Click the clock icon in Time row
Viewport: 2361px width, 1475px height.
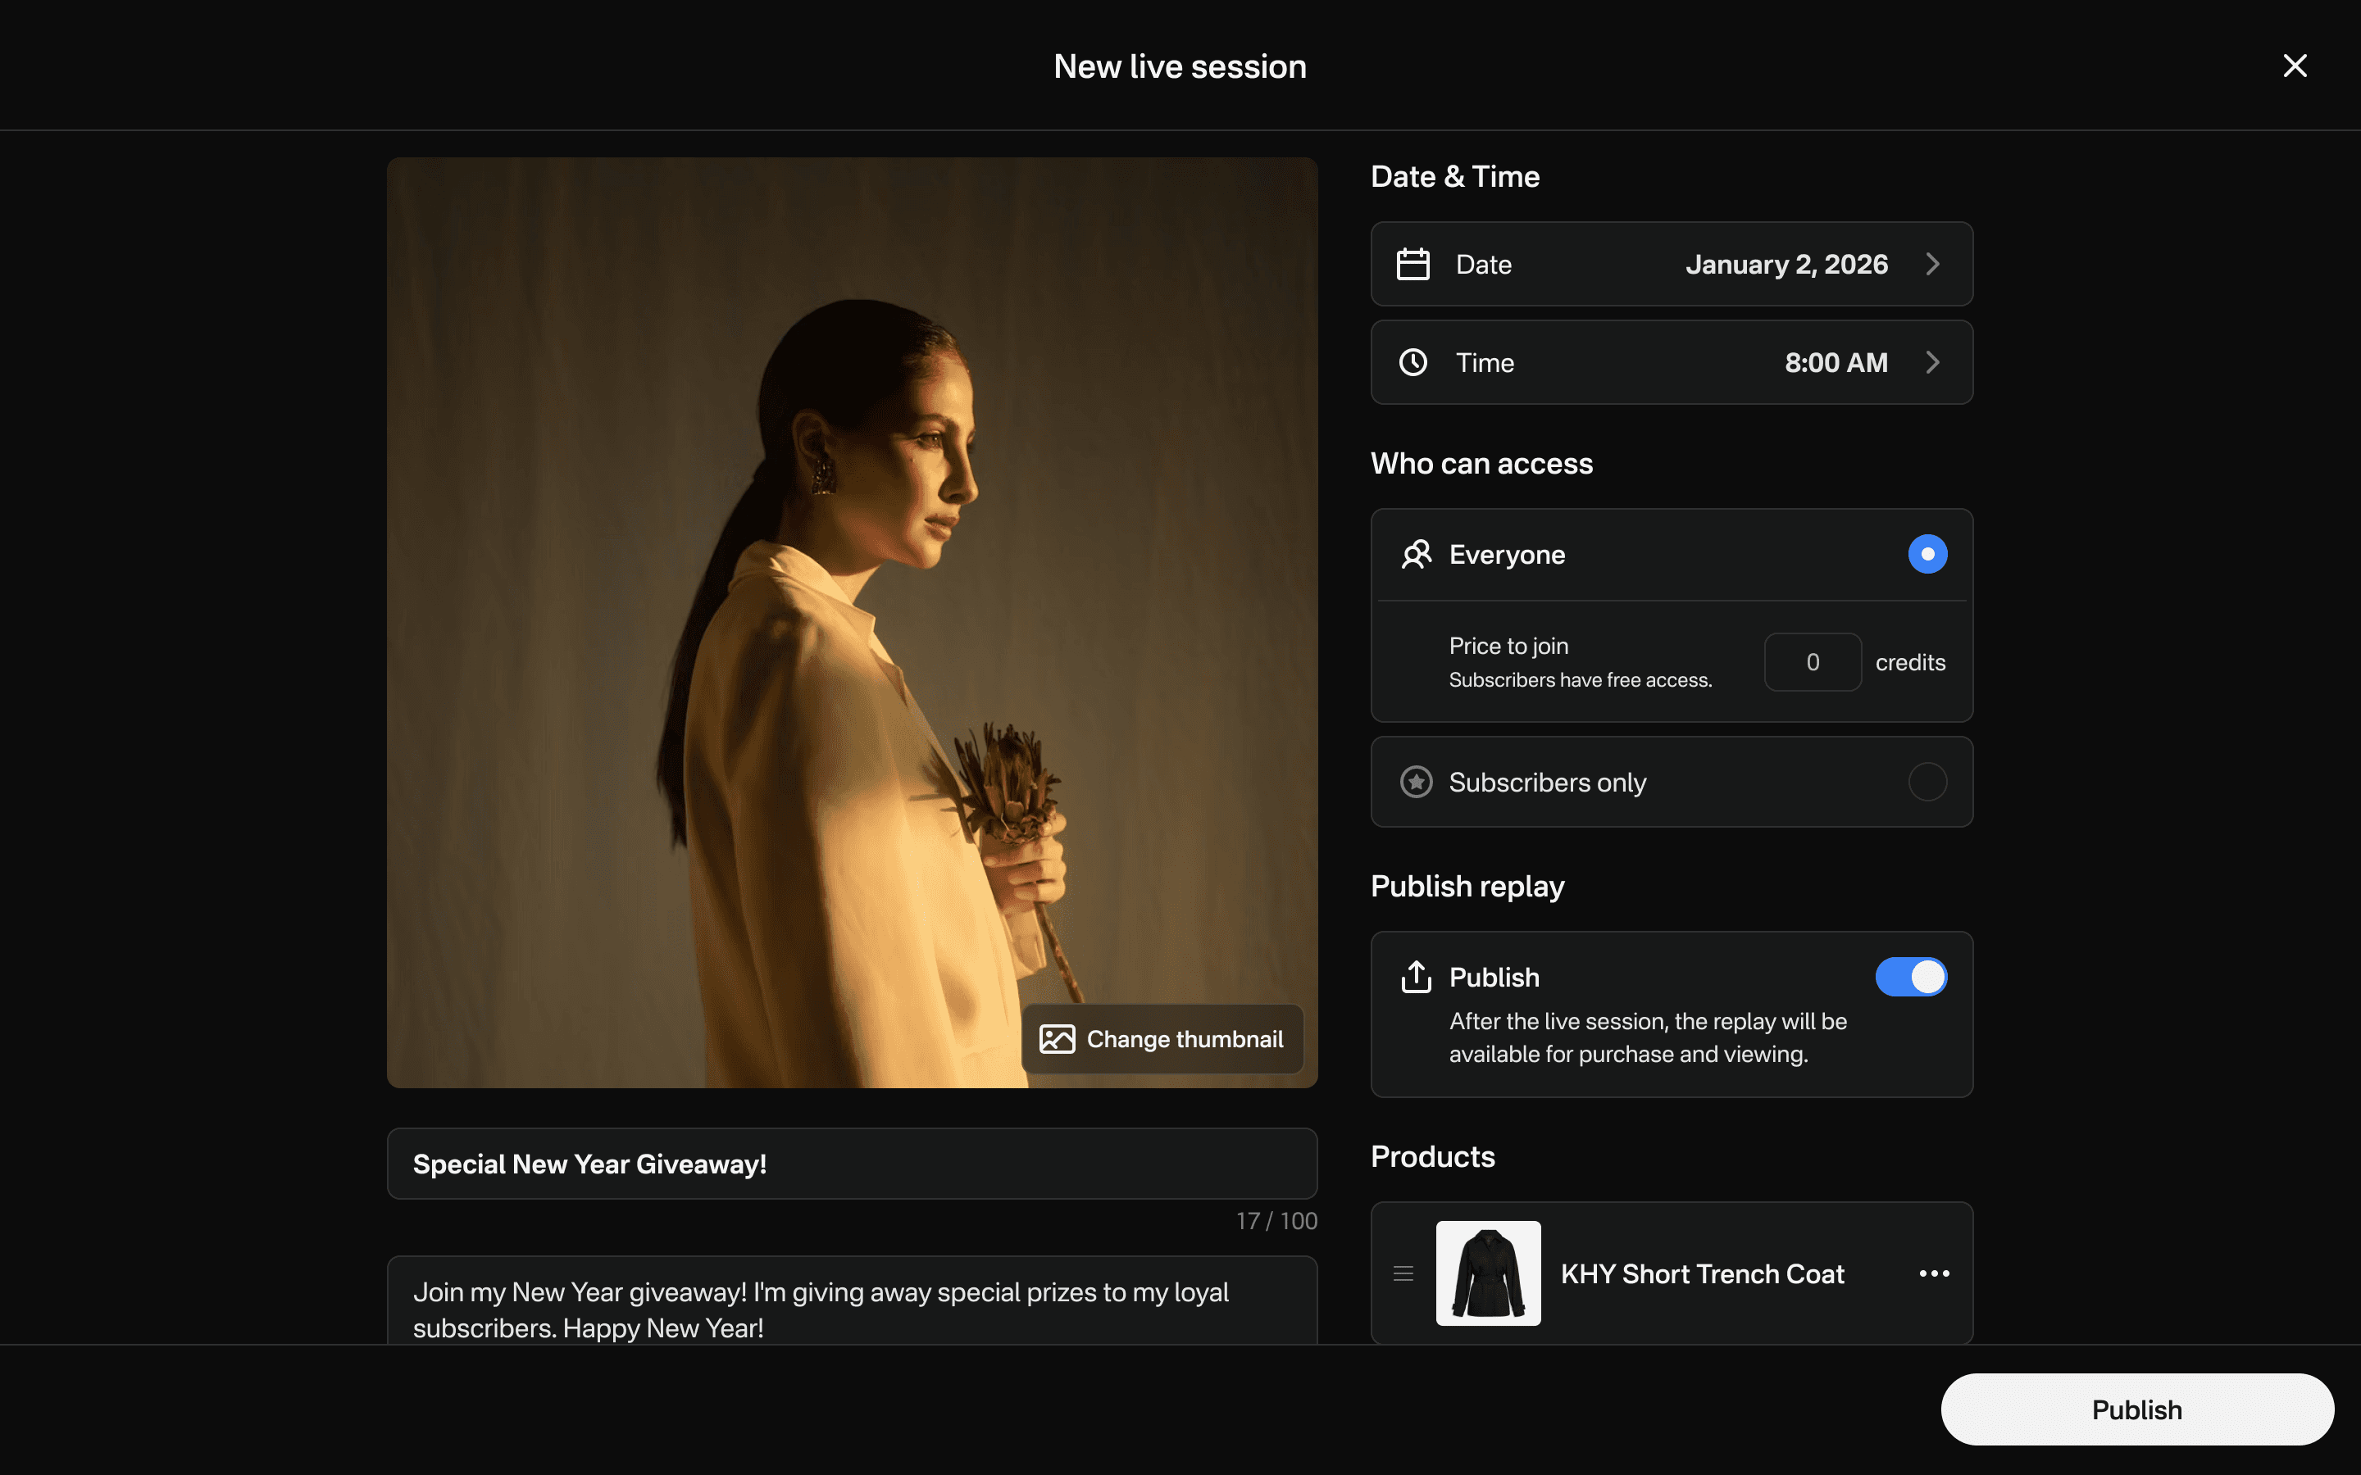coord(1413,363)
